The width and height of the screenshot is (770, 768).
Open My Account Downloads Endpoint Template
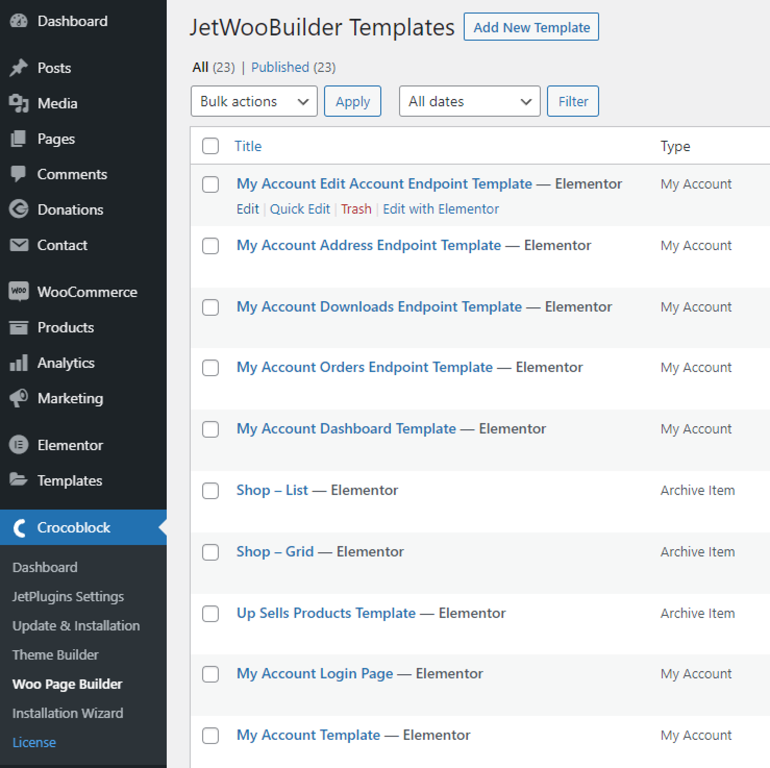379,306
